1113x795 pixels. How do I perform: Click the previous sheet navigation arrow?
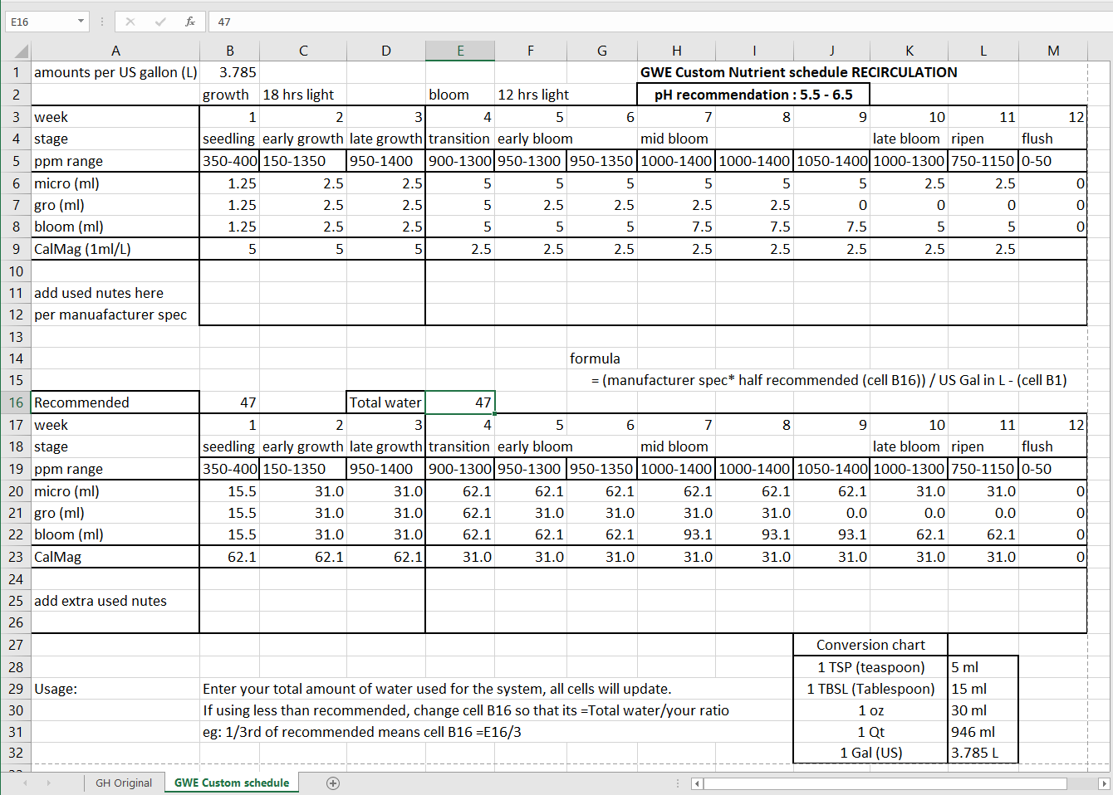click(x=25, y=783)
